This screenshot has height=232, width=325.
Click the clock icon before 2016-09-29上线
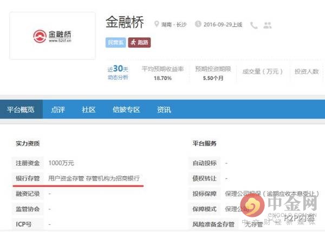click(198, 24)
